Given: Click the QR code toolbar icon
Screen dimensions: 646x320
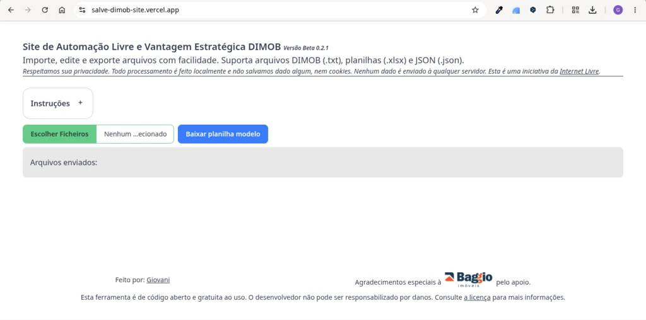Looking at the screenshot, I should [575, 10].
